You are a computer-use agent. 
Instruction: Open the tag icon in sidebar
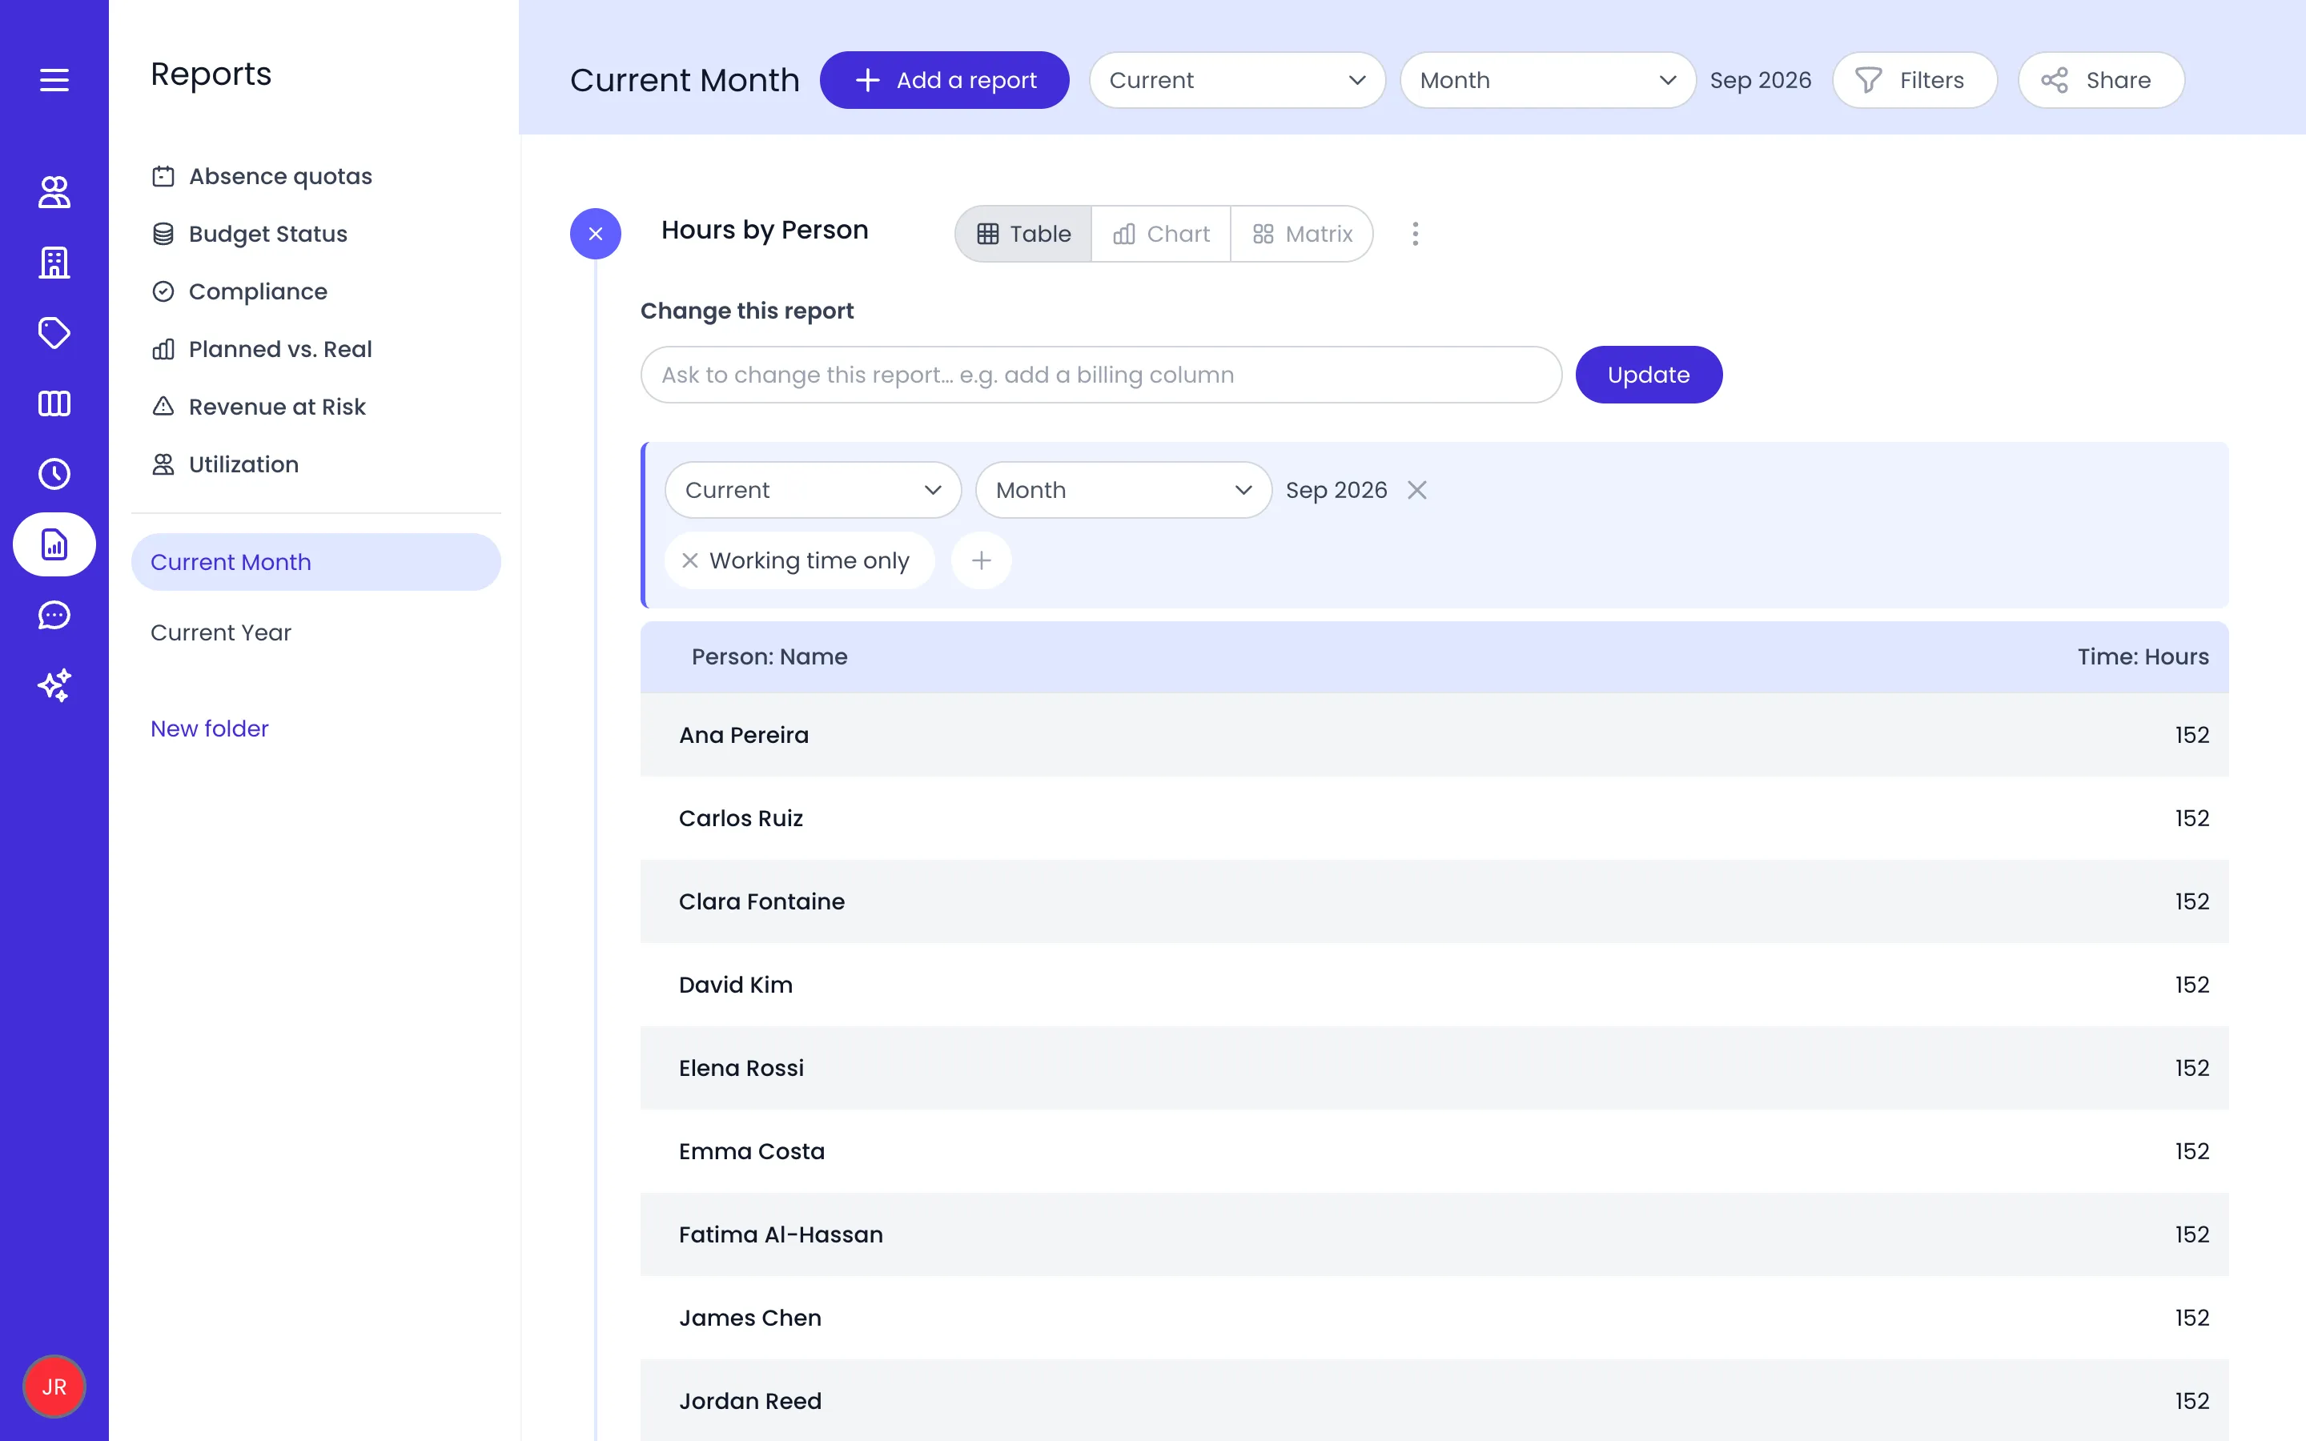[x=54, y=332]
